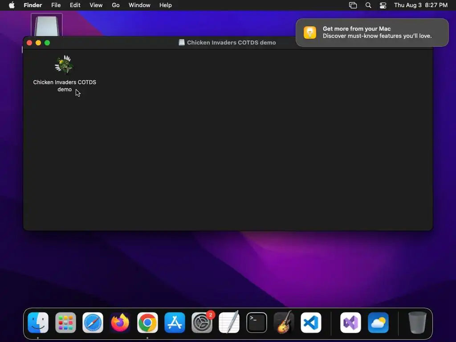Launch Safari from the Dock
The width and height of the screenshot is (456, 342).
point(93,322)
